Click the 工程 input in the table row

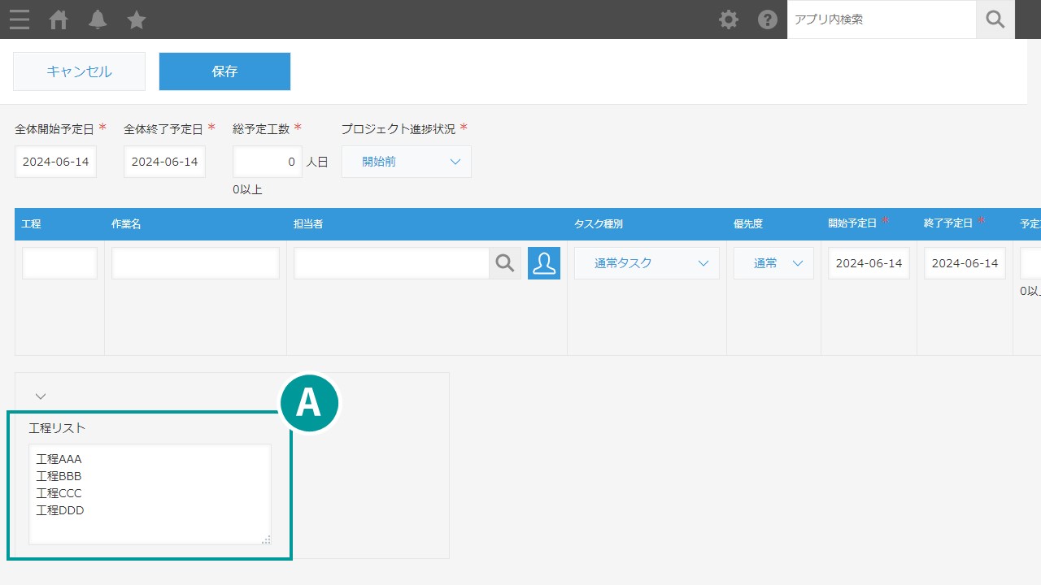(x=59, y=263)
